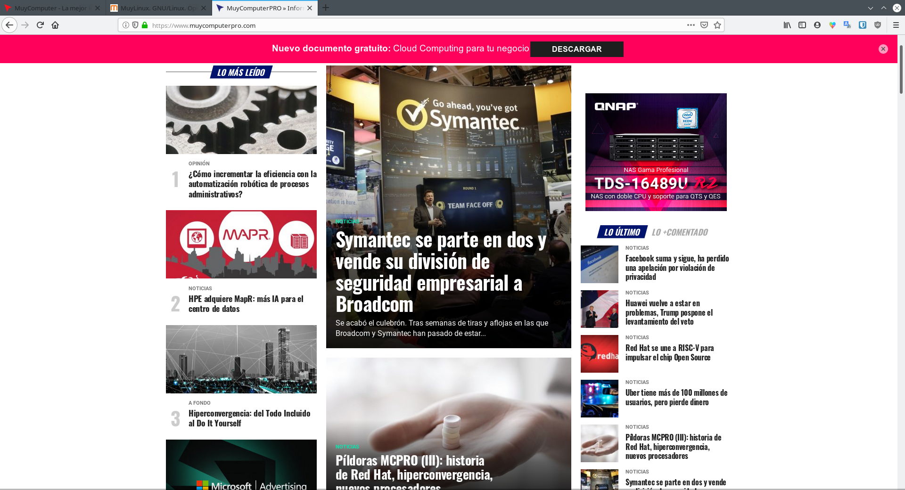Close the pink promotional banner
The width and height of the screenshot is (905, 490).
coord(883,49)
